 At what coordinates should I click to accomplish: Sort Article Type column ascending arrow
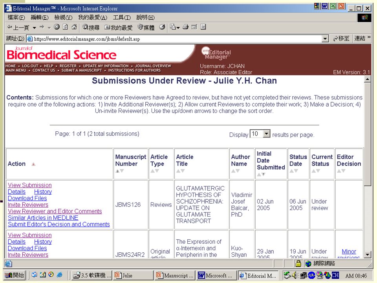152,171
